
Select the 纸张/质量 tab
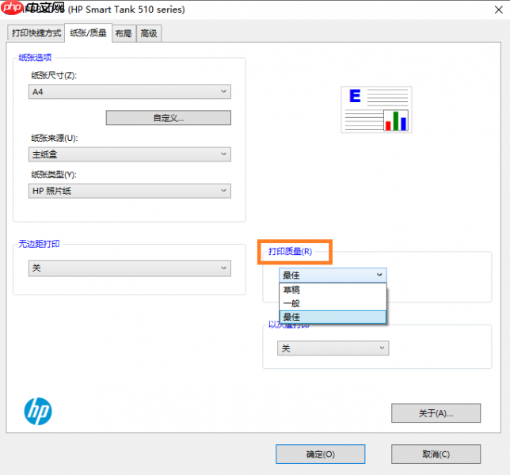click(88, 32)
